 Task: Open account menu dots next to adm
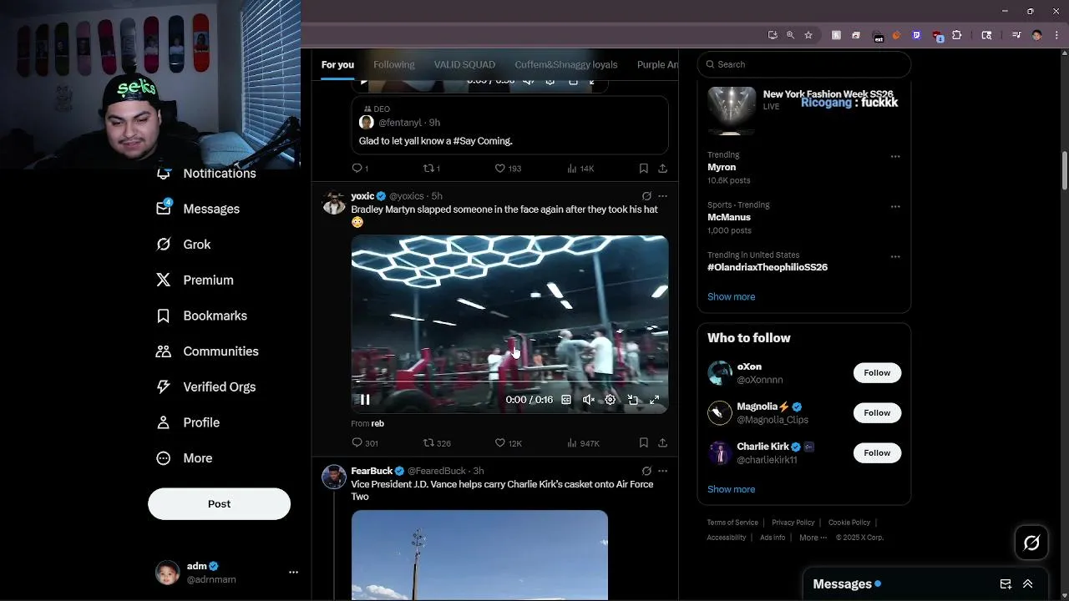[293, 573]
